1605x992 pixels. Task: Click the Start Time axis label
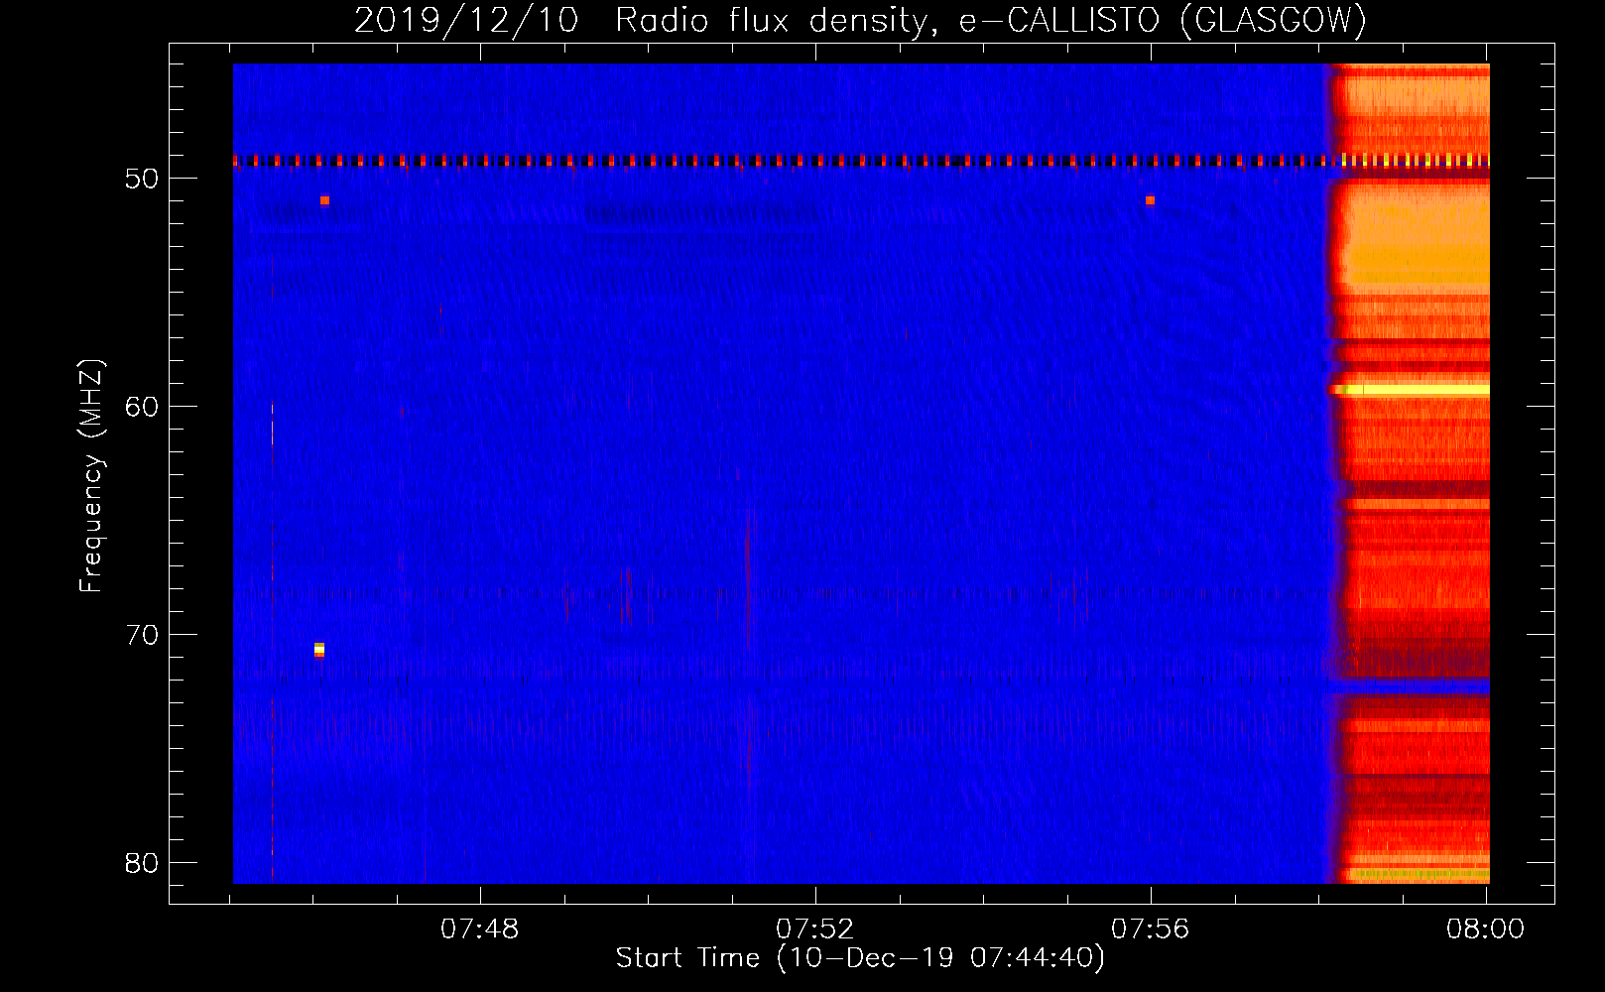(860, 958)
